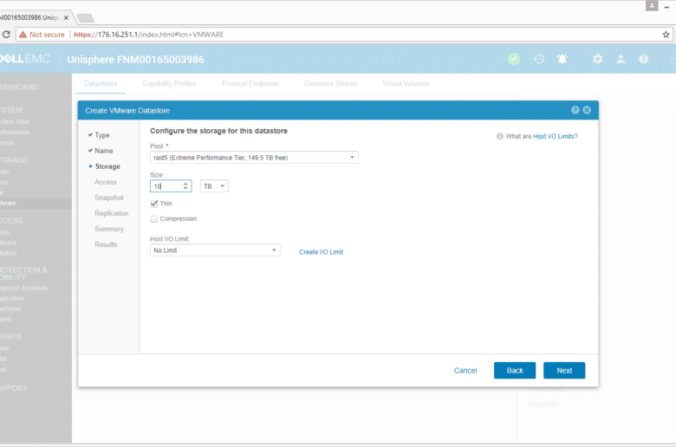Open Dashboard in the sidebar
This screenshot has height=447, width=676.
(19, 87)
